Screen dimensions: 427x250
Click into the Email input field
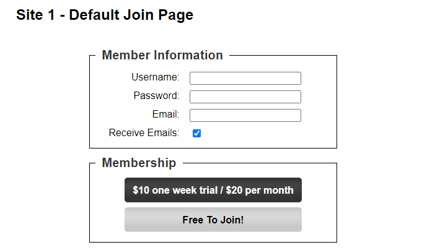click(245, 115)
